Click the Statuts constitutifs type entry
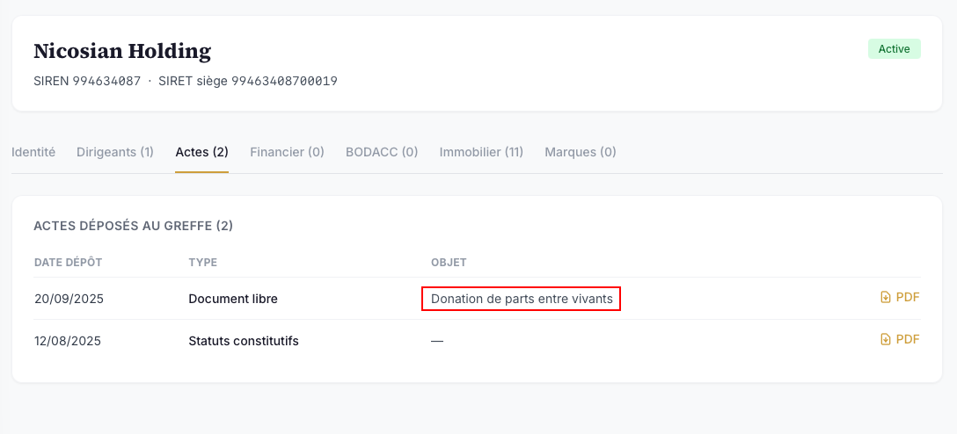 click(x=244, y=341)
